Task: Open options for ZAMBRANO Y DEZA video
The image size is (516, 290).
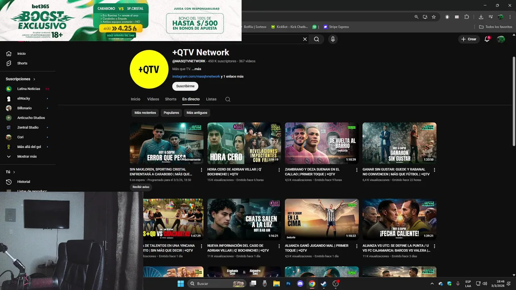Action: (x=356, y=170)
